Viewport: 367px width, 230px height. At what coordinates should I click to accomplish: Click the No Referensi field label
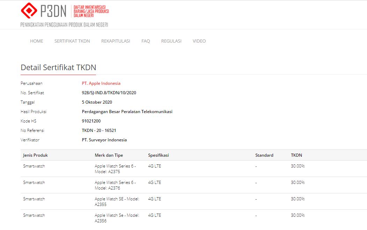[x=32, y=130]
